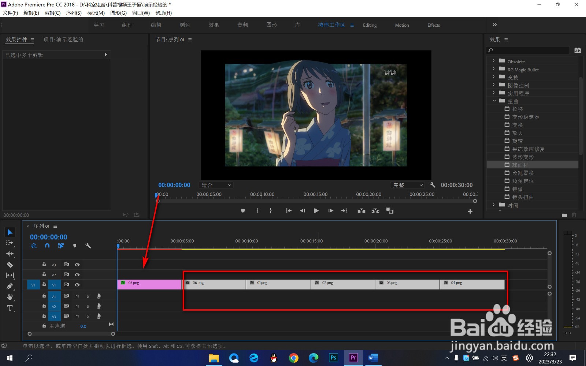This screenshot has width=586, height=366.
Task: Click new custom bin icon in Effects
Action: (x=564, y=215)
